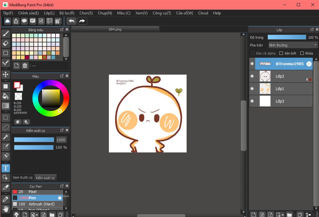319x217 pixels.
Task: Switch to the Hand pan tool
Action: pos(6,208)
